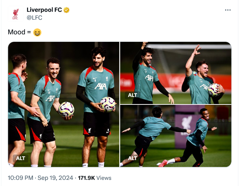Click the 10:09 PM Sep 19, 2024 timestamp

tap(41, 178)
